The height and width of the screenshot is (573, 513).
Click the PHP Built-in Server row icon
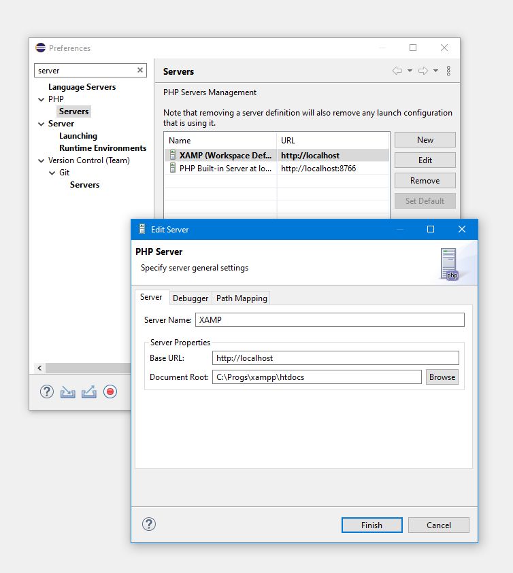pos(173,168)
